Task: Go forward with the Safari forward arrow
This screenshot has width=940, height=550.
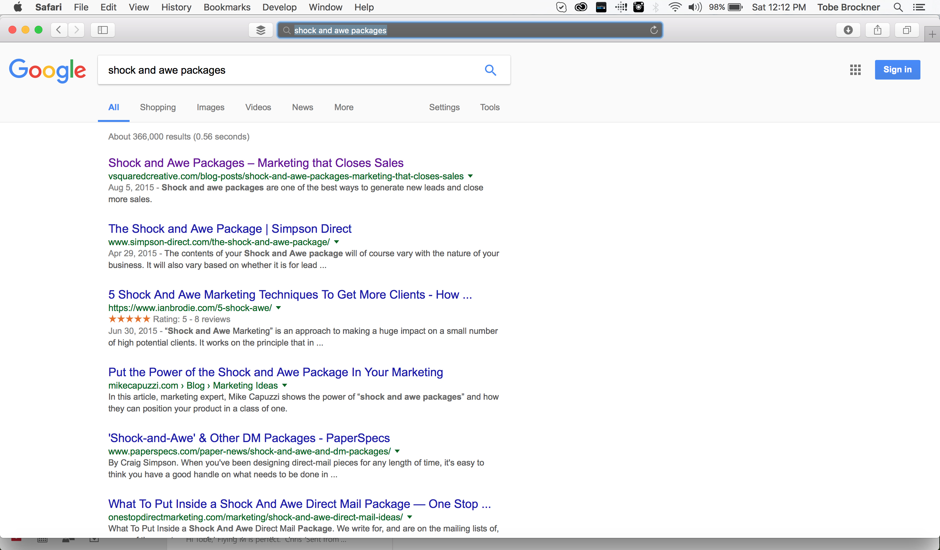Action: coord(76,30)
